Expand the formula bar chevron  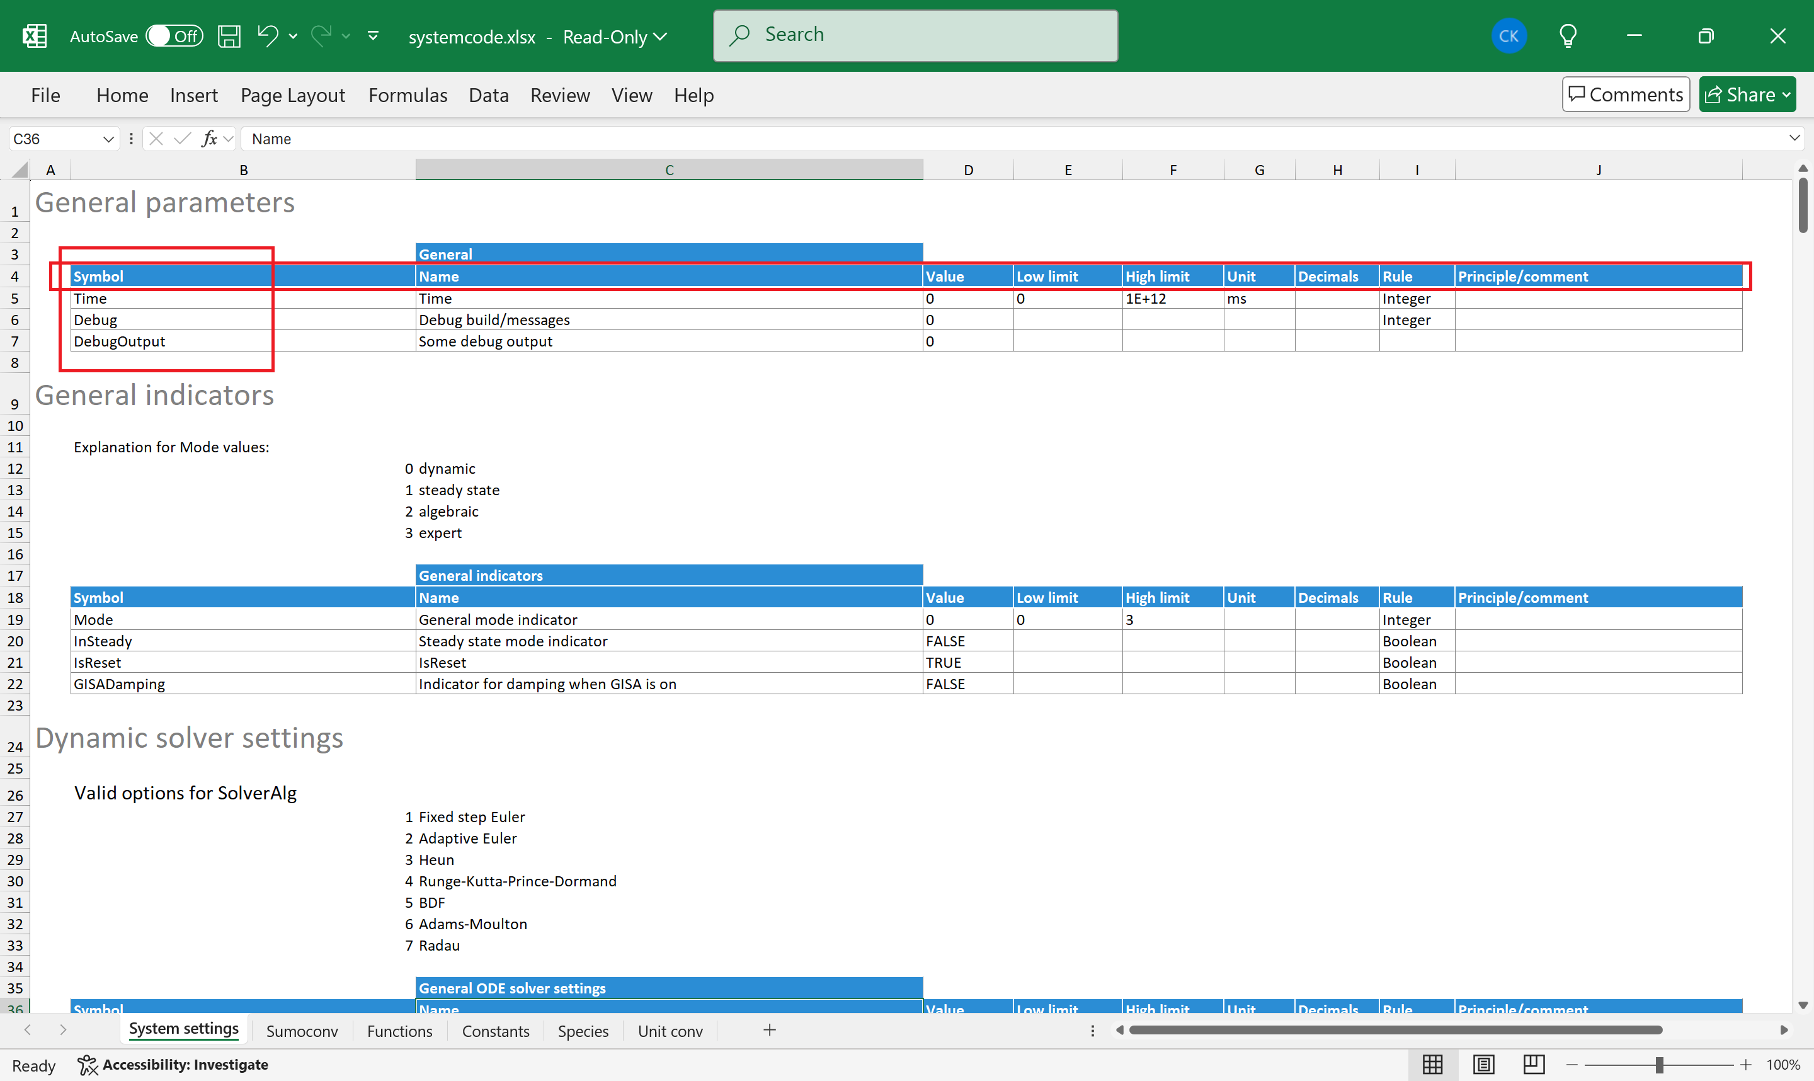[x=1794, y=138]
